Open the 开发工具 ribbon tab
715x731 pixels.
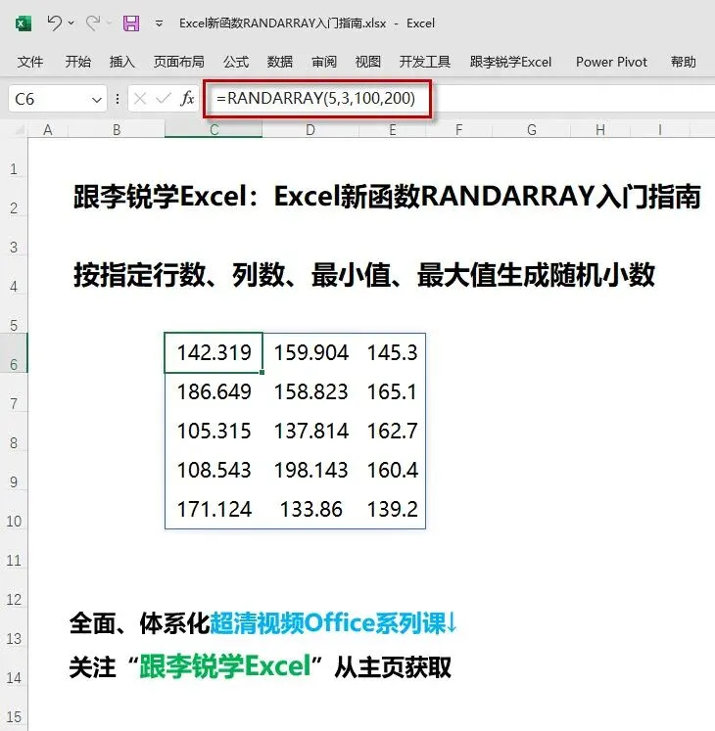(x=425, y=62)
